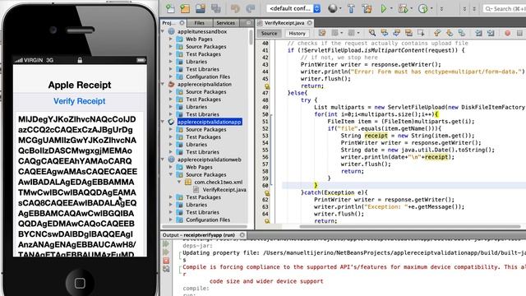
Task: Click the Redo arrow in main toolbar
Action: (250, 8)
